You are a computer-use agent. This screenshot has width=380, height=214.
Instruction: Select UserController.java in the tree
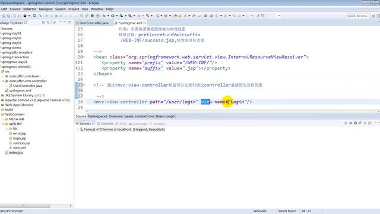(27, 86)
